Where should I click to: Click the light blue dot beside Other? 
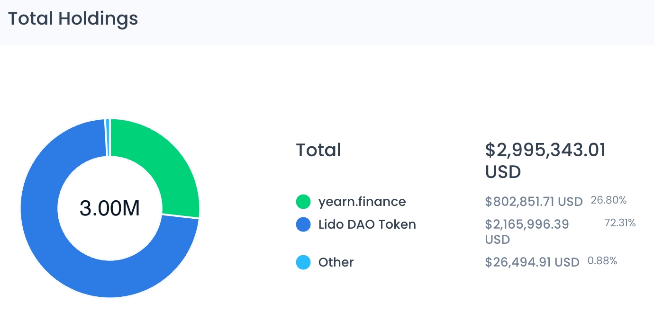pos(303,262)
